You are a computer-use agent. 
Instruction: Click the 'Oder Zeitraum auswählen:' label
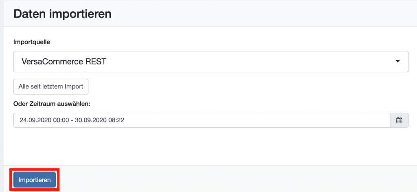(52, 104)
